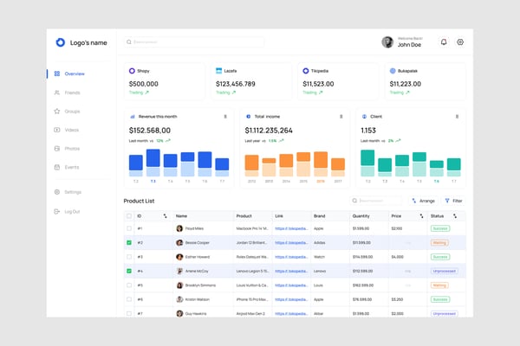Open the notifications bell

click(x=444, y=42)
